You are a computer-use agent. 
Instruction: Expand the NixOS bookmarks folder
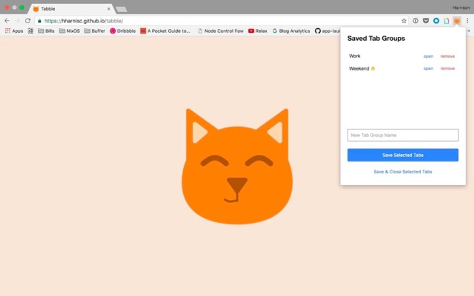click(x=69, y=31)
